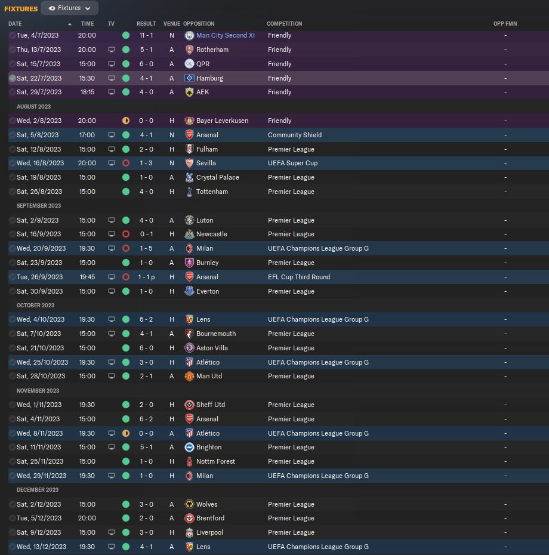Click the loss indicator for Newcastle match
This screenshot has height=555, width=549.
(x=126, y=234)
